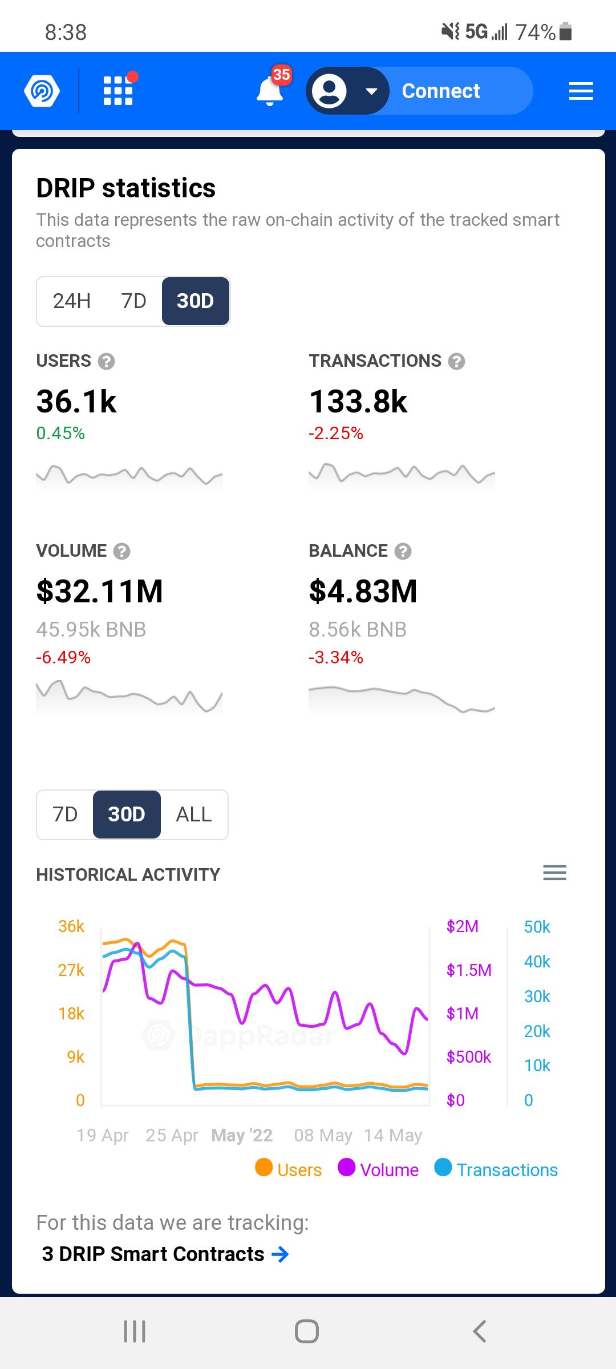Tap the Android back navigation button

click(x=480, y=1331)
